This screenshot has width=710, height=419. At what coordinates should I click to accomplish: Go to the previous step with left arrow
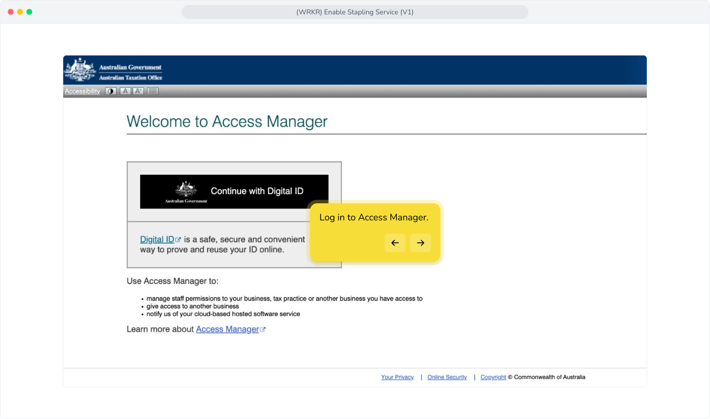(395, 243)
